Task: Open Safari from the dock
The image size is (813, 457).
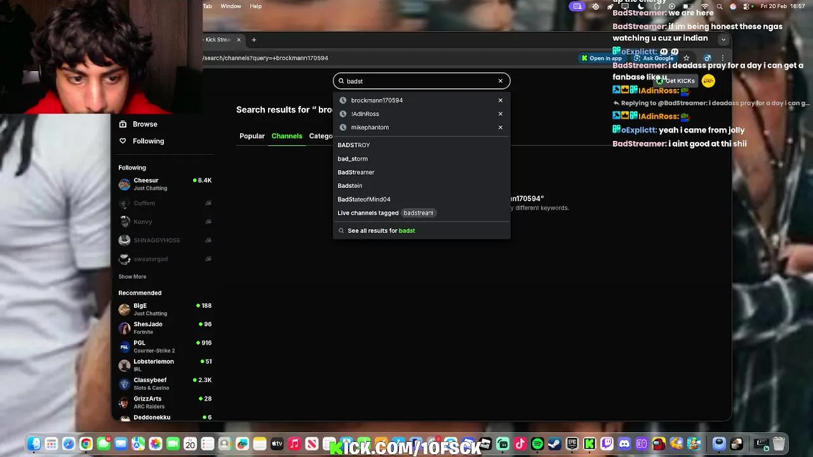Action: (x=69, y=444)
